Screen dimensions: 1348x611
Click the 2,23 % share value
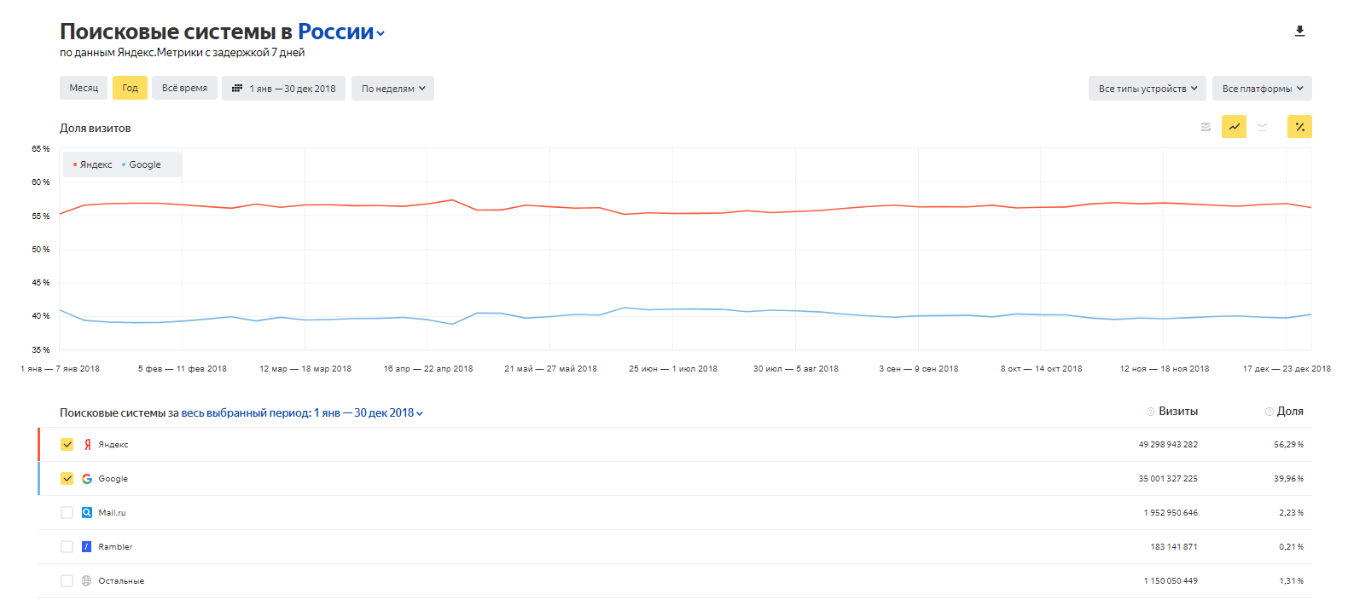[1291, 513]
